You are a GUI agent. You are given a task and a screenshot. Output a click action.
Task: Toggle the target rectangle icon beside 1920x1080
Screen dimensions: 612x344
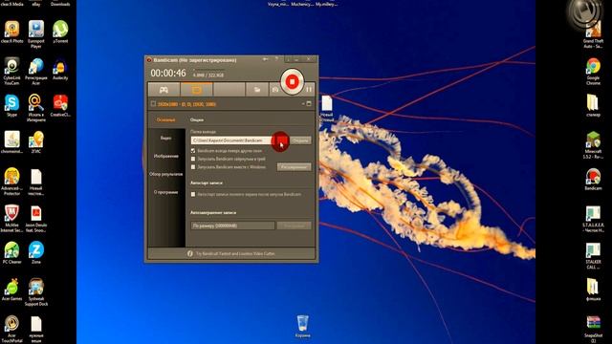point(153,104)
